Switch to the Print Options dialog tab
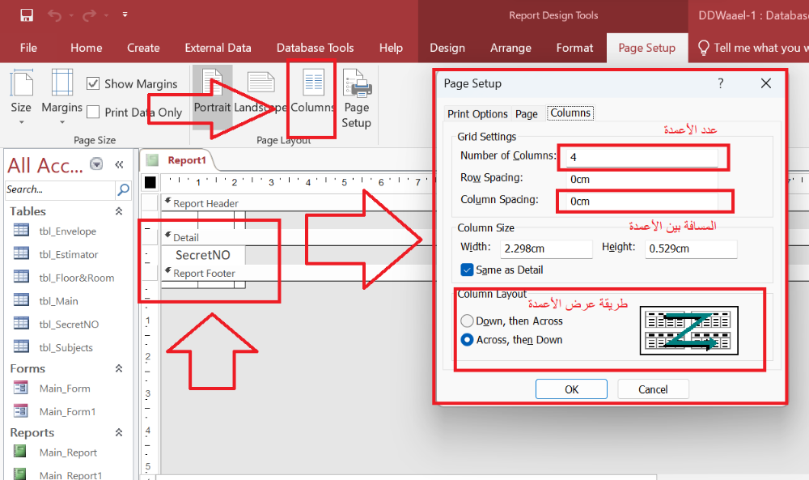 [477, 113]
